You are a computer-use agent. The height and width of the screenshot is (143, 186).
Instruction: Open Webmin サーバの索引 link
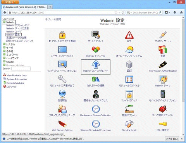tap(17, 28)
